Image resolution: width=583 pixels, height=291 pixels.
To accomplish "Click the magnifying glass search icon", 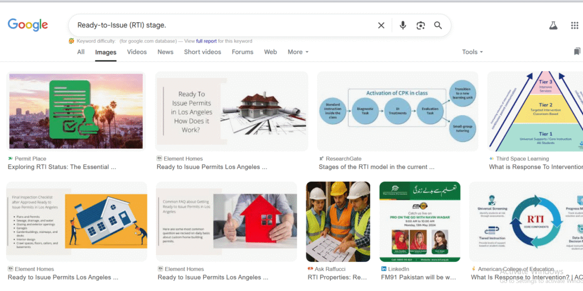I will tap(438, 25).
